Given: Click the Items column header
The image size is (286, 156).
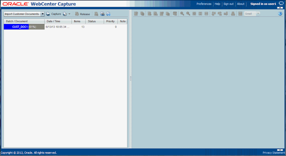Looking at the screenshot, I should [79, 22].
